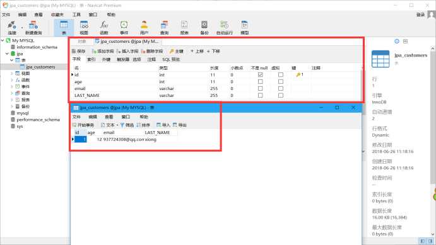
Task: Switch to the SQL Preview (SQL 预览) tab
Action: [171, 59]
